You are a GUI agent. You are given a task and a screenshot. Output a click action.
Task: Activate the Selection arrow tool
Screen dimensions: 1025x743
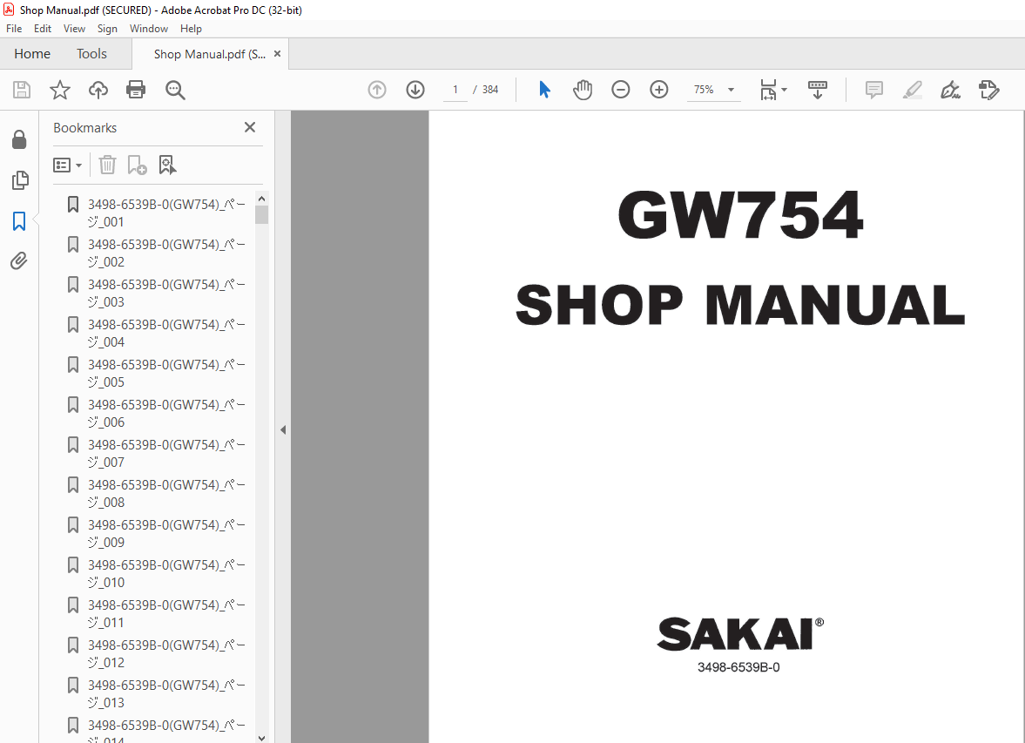point(544,90)
